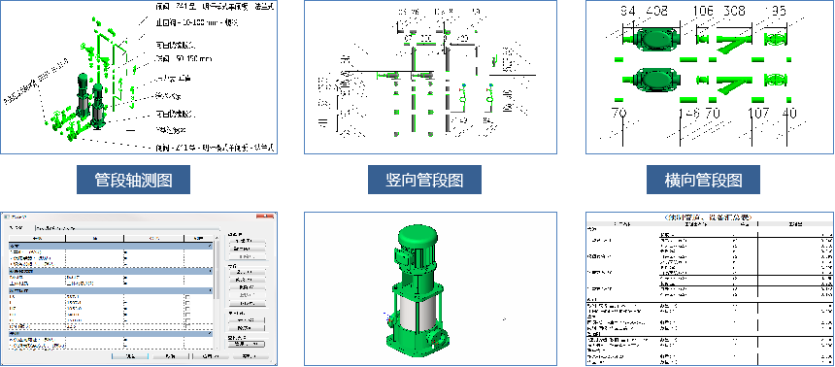Collapse the first blue parameter group header
The image size is (835, 367).
[111, 246]
